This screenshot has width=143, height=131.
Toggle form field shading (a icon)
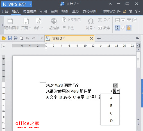pyautogui.click(x=117, y=28)
